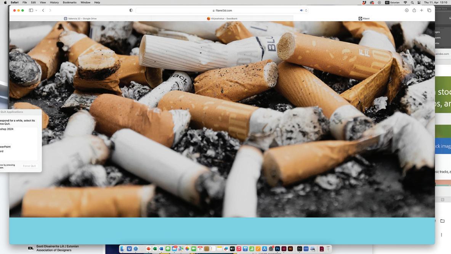Open FaceTime from the Dock

(194, 249)
